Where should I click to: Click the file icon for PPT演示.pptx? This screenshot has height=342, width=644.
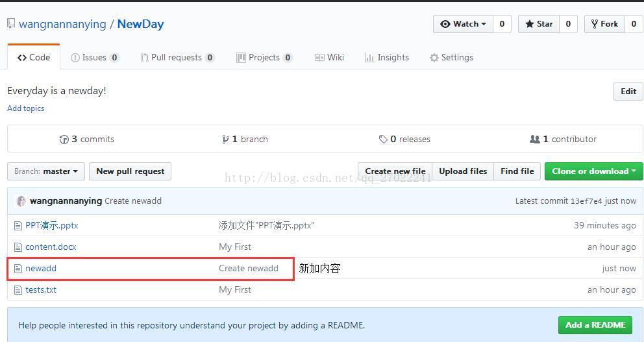[x=18, y=226]
